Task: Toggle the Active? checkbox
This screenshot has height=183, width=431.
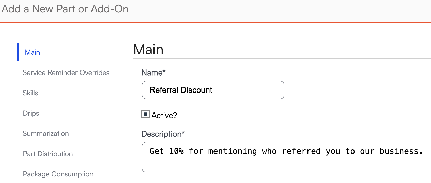Action: tap(146, 114)
